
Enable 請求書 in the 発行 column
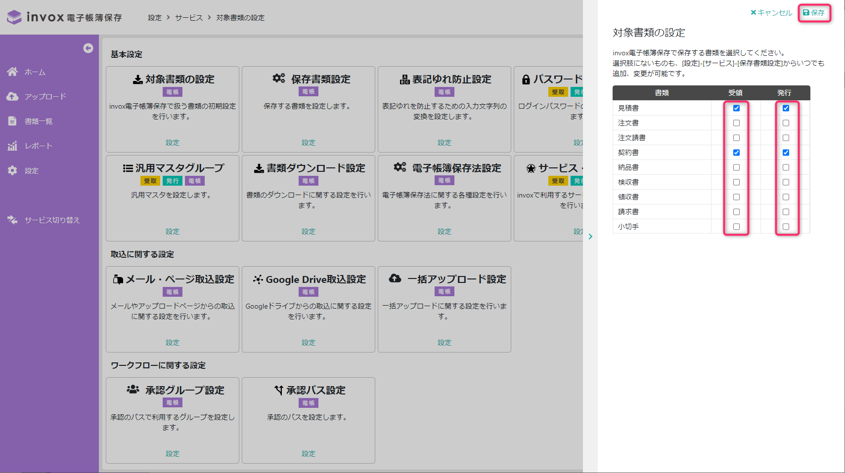tap(786, 212)
